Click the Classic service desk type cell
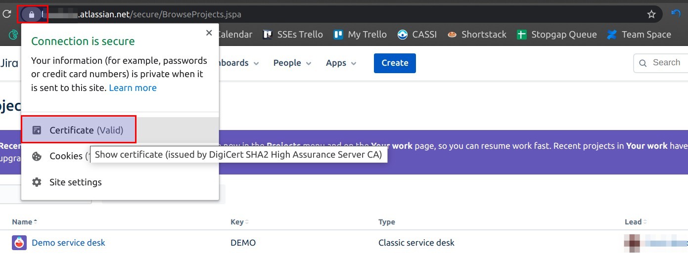 (x=416, y=243)
